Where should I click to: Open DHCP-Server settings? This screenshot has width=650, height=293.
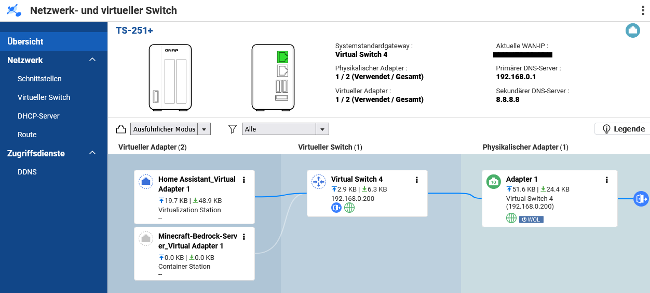[x=38, y=116]
